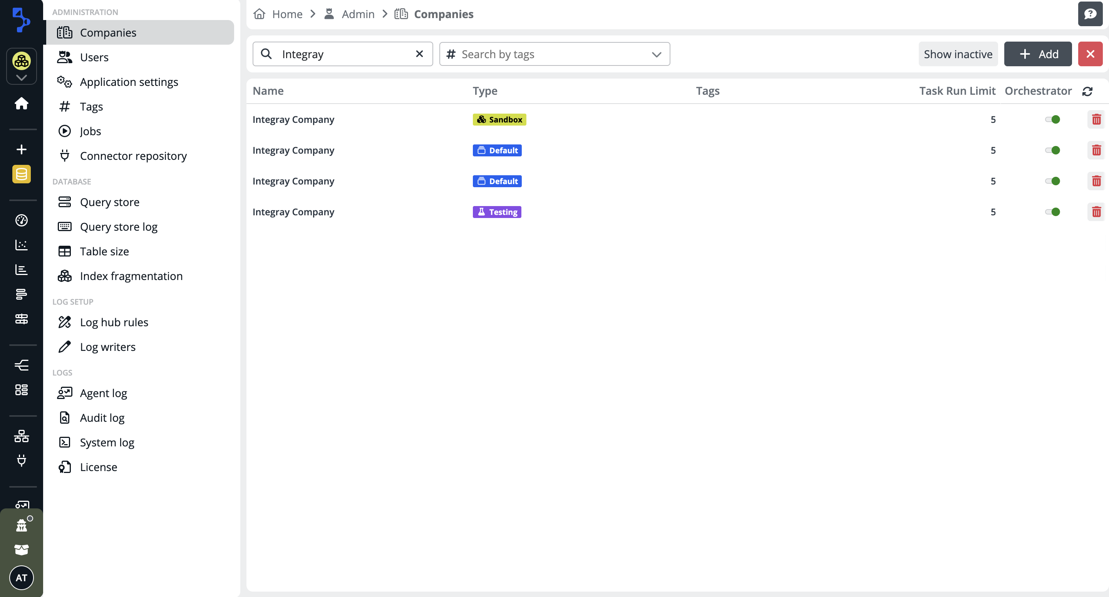The image size is (1109, 597).
Task: Open the AT user avatar
Action: point(21,578)
